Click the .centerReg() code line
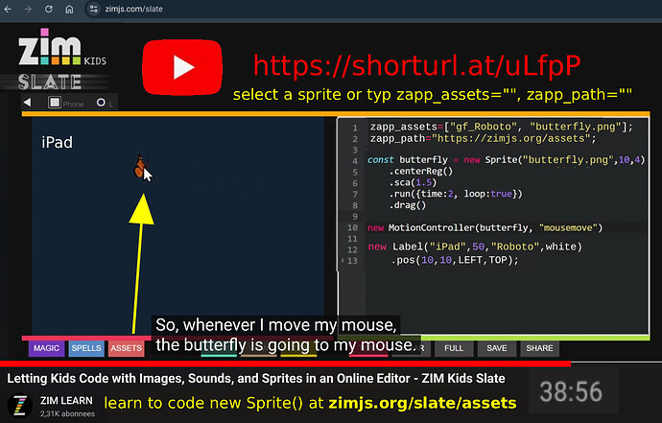The width and height of the screenshot is (662, 423). click(x=420, y=172)
